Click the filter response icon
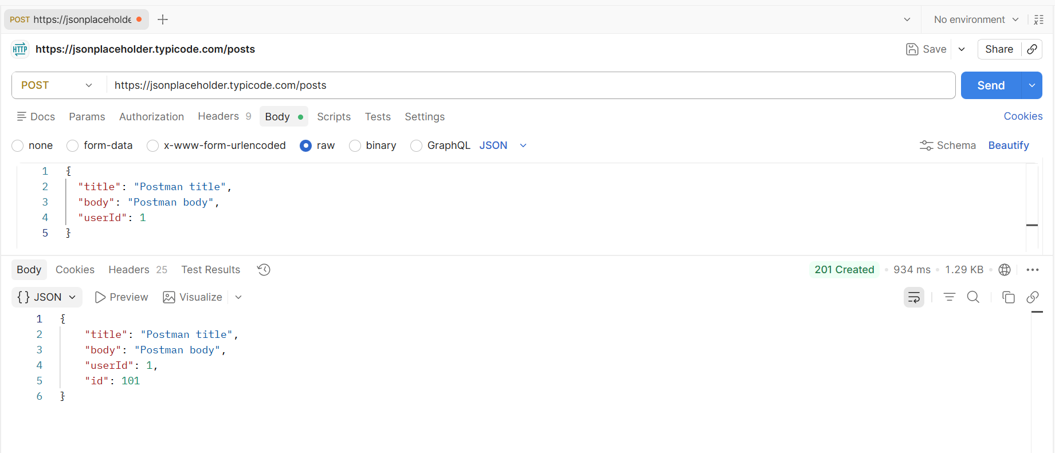The image size is (1055, 453). tap(950, 297)
